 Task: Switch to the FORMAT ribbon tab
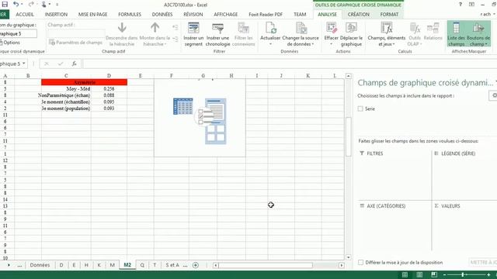tap(389, 14)
